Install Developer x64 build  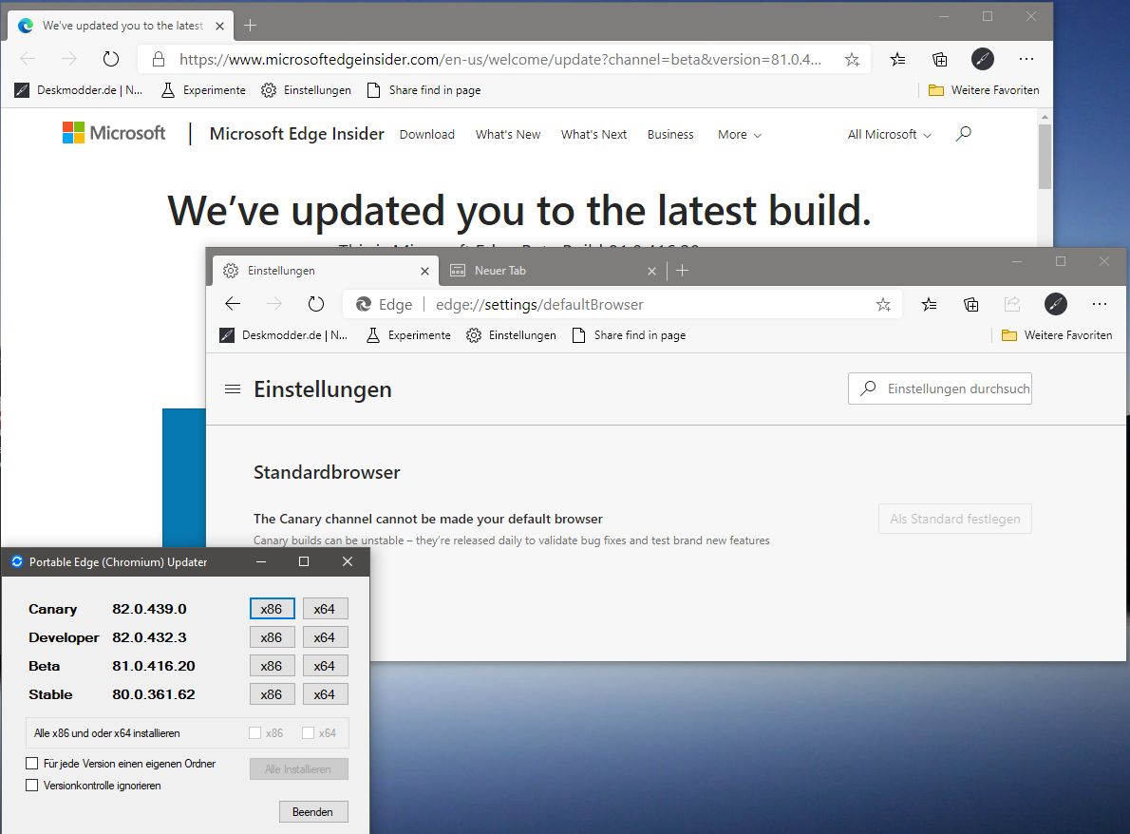(x=325, y=637)
